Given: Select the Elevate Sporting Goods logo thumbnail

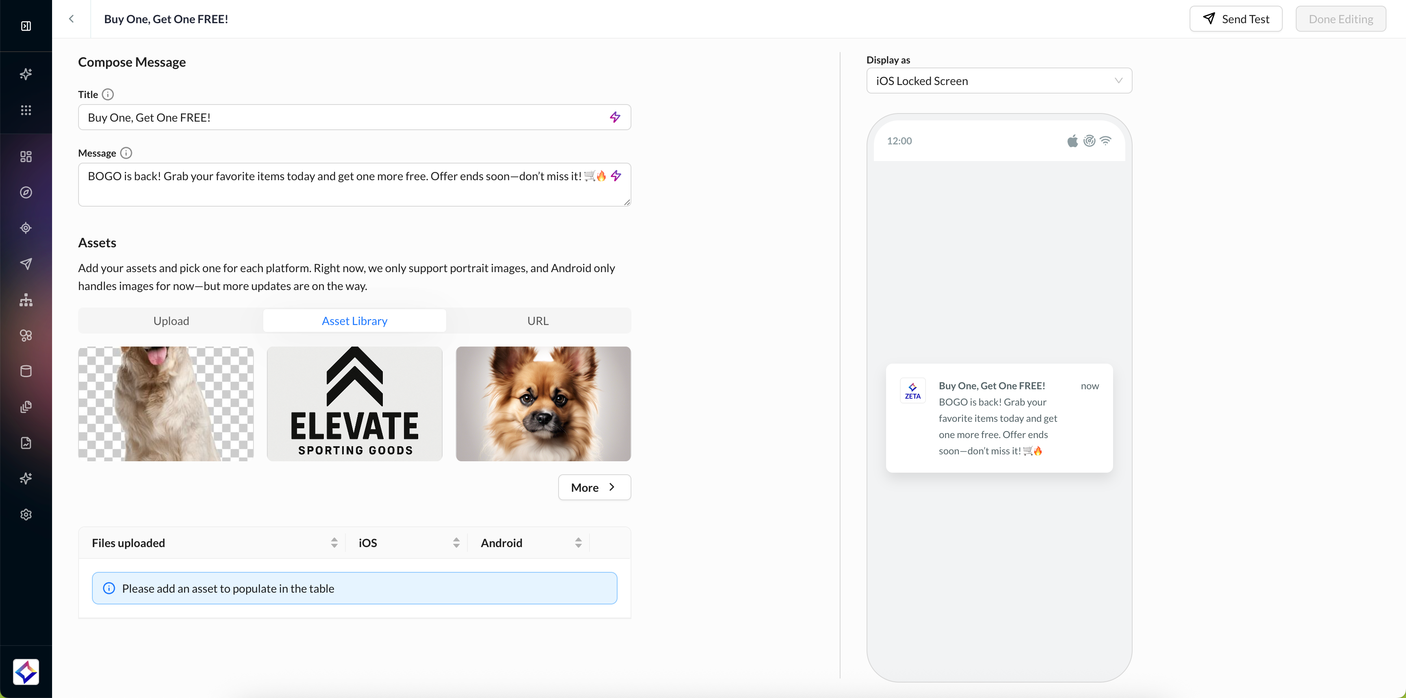Looking at the screenshot, I should [x=354, y=404].
